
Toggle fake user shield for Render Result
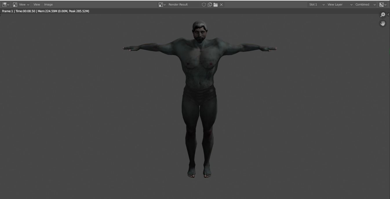pyautogui.click(x=204, y=5)
